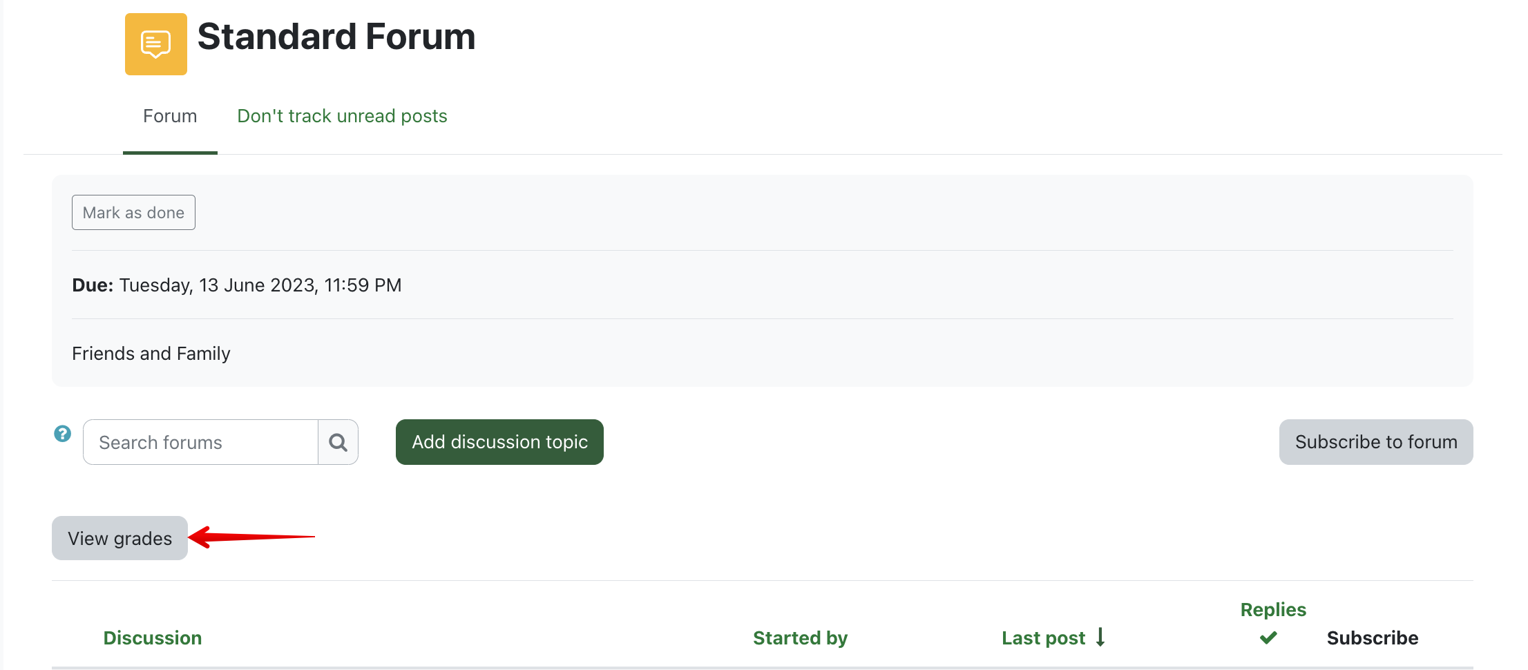Focus the Search forums text field
This screenshot has width=1528, height=670.
(200, 442)
